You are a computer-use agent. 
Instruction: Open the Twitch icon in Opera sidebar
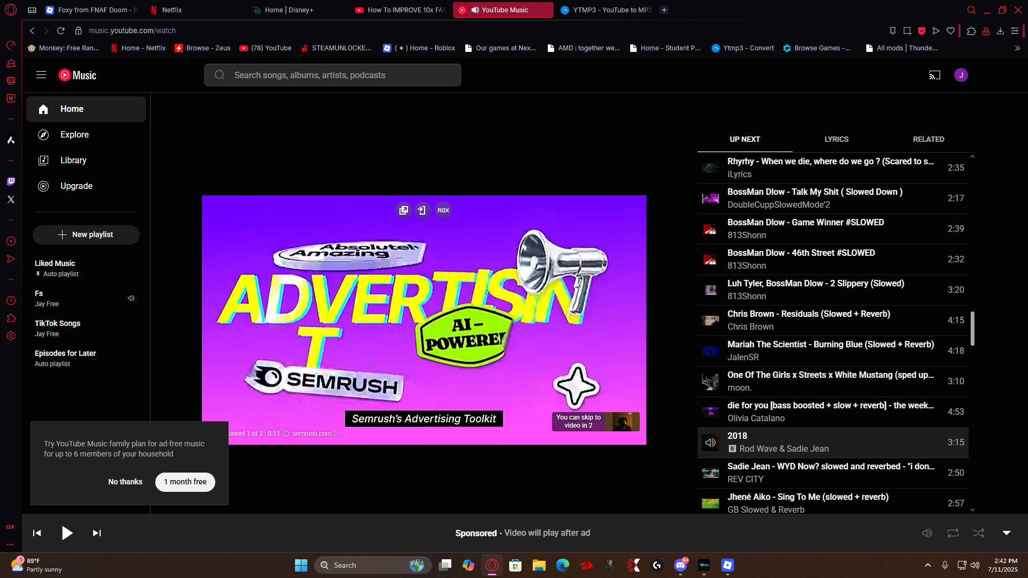[11, 182]
